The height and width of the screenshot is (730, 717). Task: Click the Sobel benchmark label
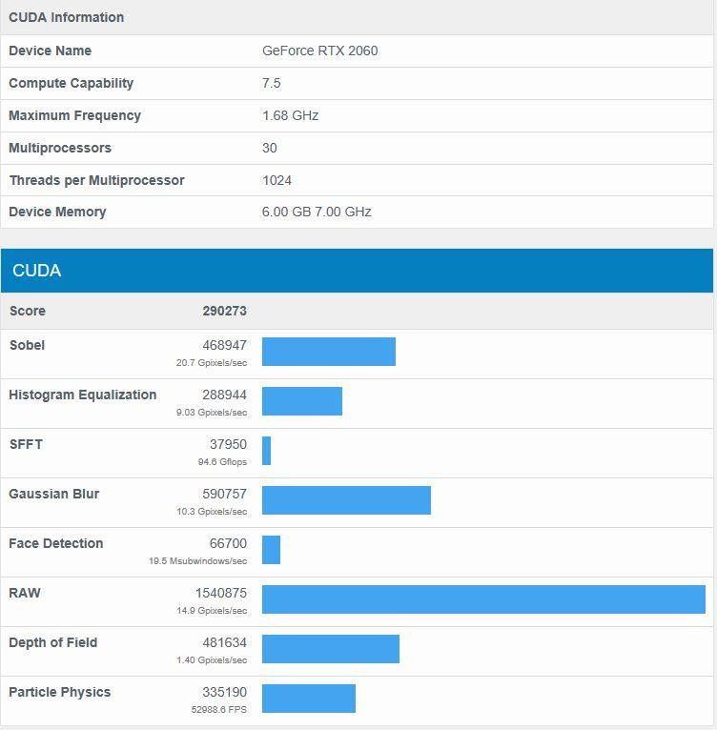tap(27, 345)
